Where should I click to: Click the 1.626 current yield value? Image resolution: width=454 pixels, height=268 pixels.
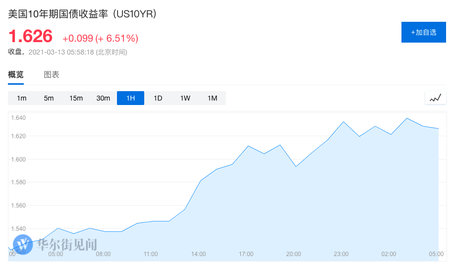tap(30, 36)
